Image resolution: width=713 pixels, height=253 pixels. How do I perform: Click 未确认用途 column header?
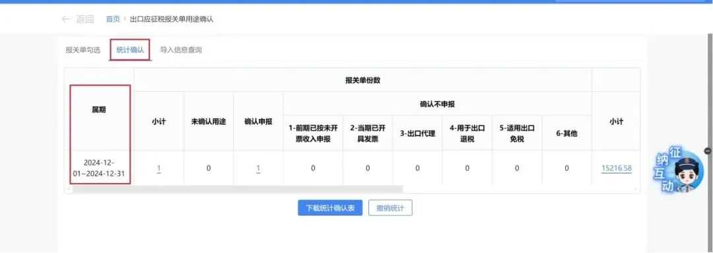coord(209,122)
